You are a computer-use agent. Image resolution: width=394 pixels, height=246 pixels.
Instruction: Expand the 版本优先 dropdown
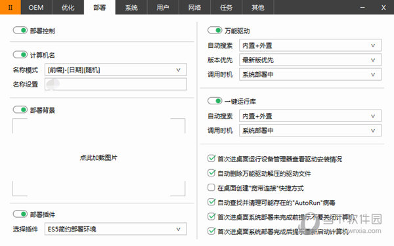pos(310,60)
